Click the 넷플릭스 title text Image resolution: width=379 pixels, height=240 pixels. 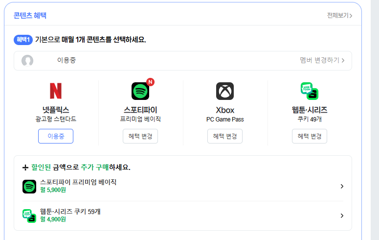coord(56,110)
